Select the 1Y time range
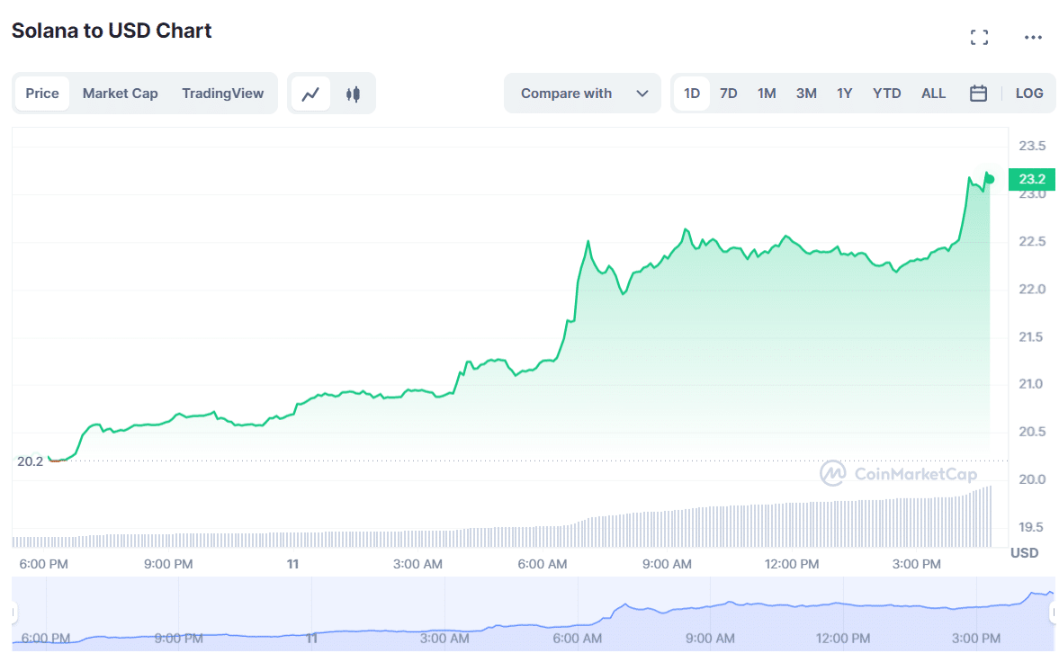This screenshot has height=662, width=1059. pos(845,94)
